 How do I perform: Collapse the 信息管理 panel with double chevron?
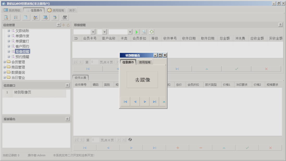click(x=59, y=25)
